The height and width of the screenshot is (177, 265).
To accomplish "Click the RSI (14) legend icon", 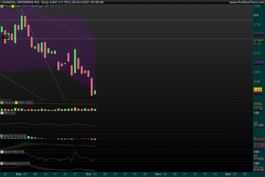I will click(x=2, y=113).
